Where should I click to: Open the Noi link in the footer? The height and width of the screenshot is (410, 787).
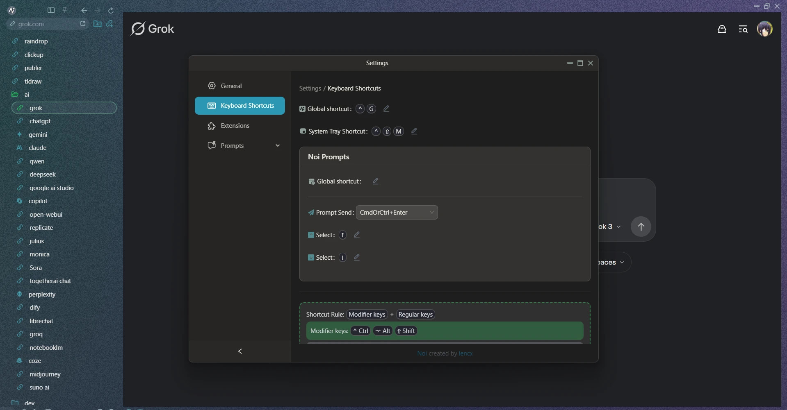point(422,353)
